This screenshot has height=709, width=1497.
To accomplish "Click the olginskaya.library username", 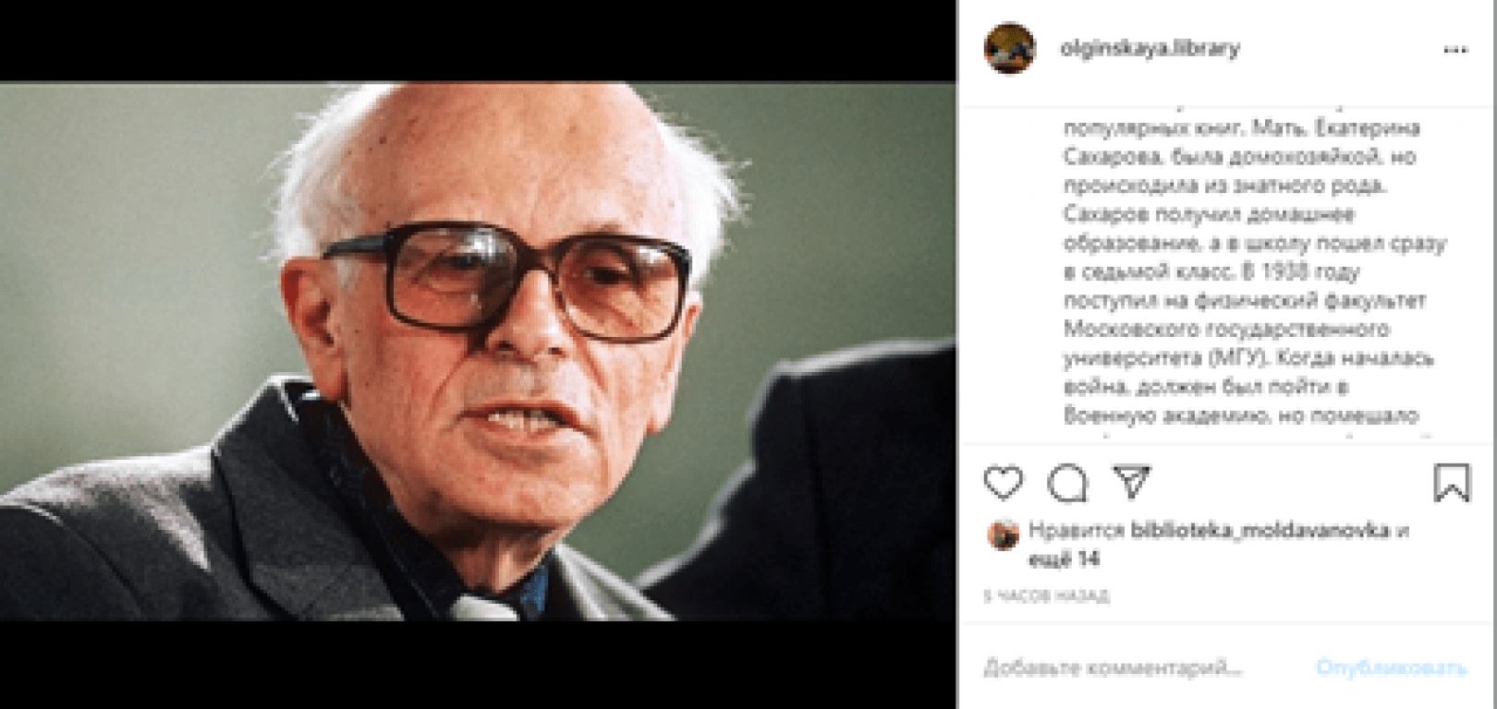I will click(1150, 48).
